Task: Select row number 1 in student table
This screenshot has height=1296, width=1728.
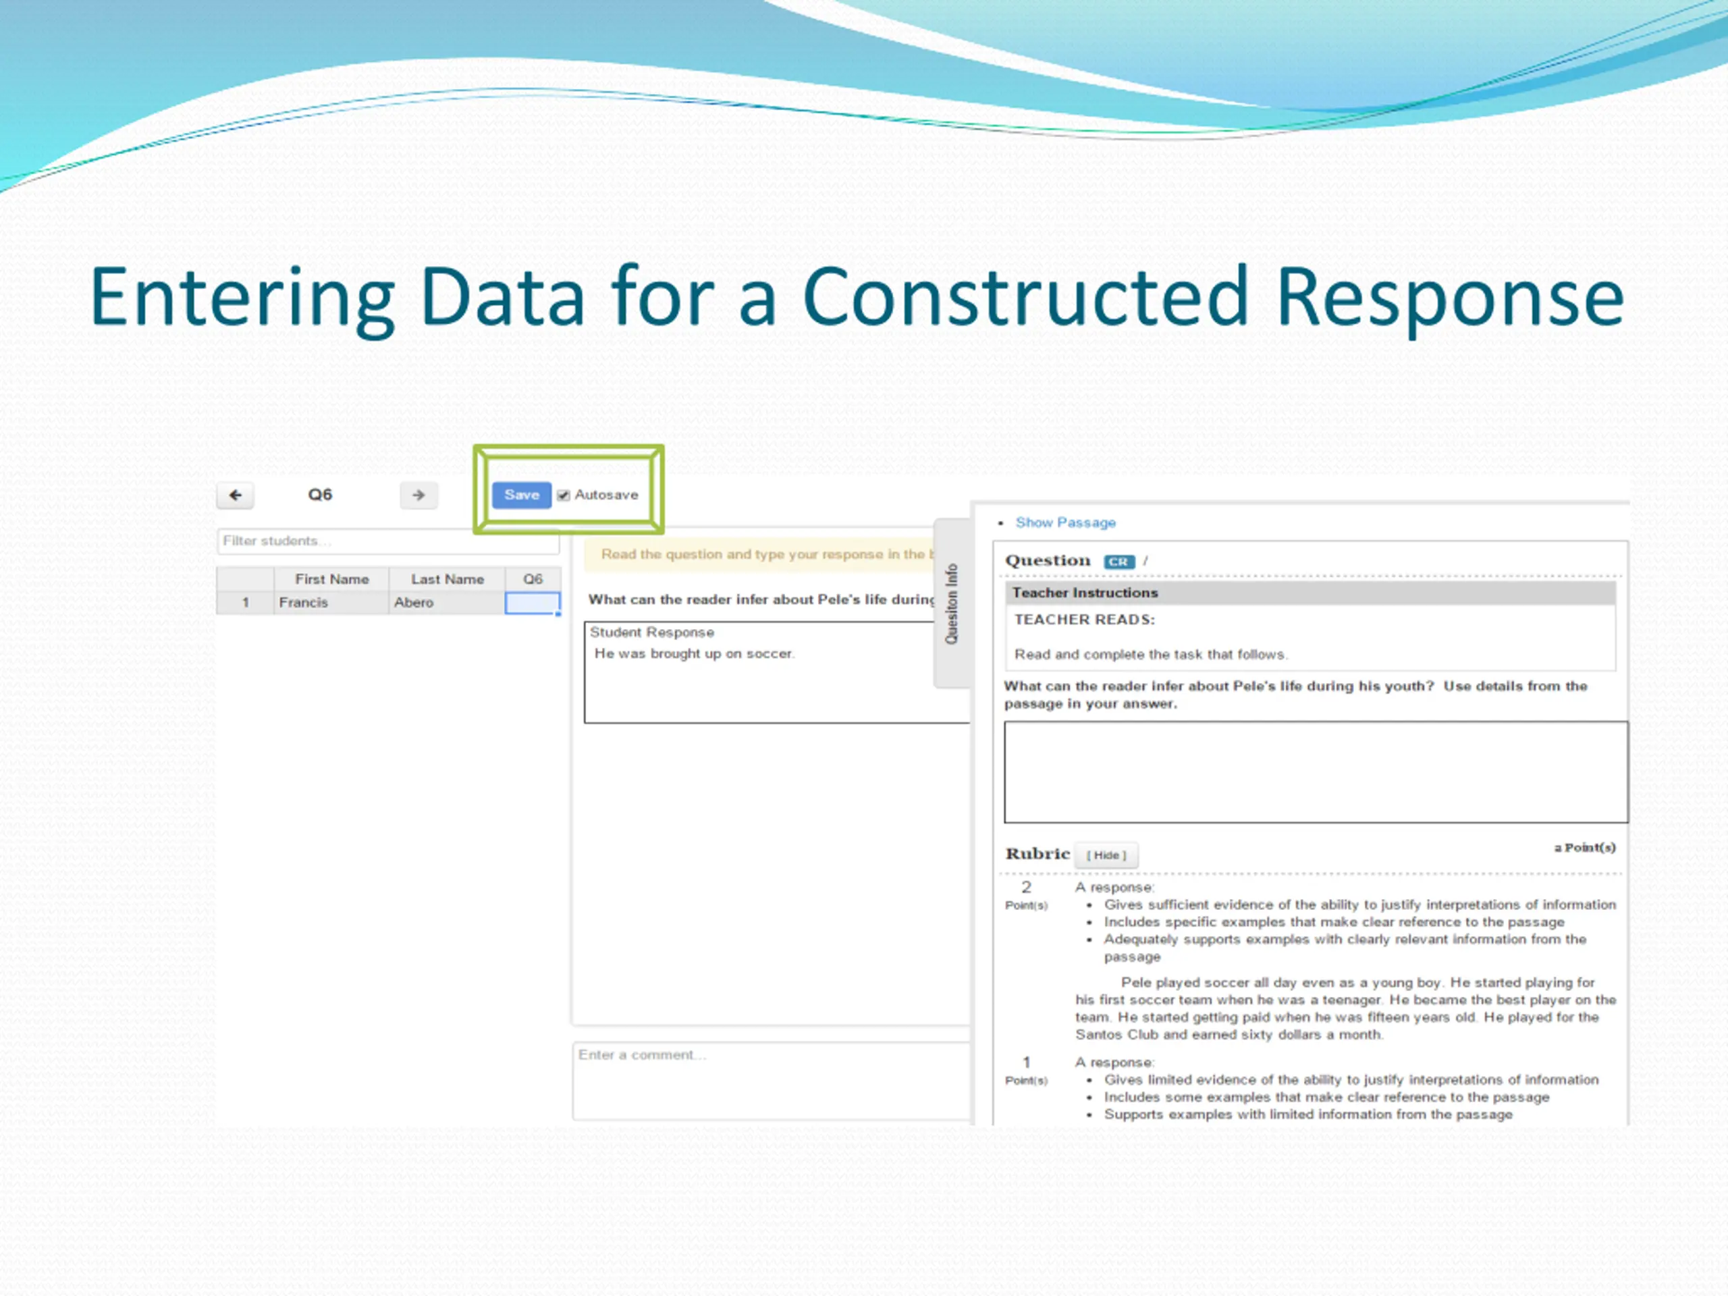Action: click(245, 603)
